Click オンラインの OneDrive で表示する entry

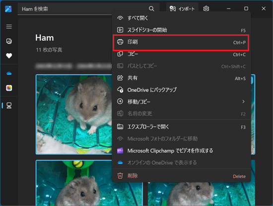(x=181, y=163)
